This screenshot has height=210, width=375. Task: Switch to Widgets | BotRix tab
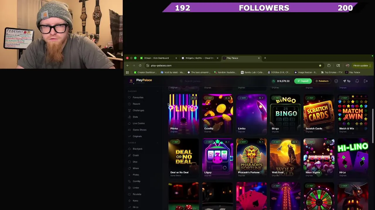click(200, 58)
